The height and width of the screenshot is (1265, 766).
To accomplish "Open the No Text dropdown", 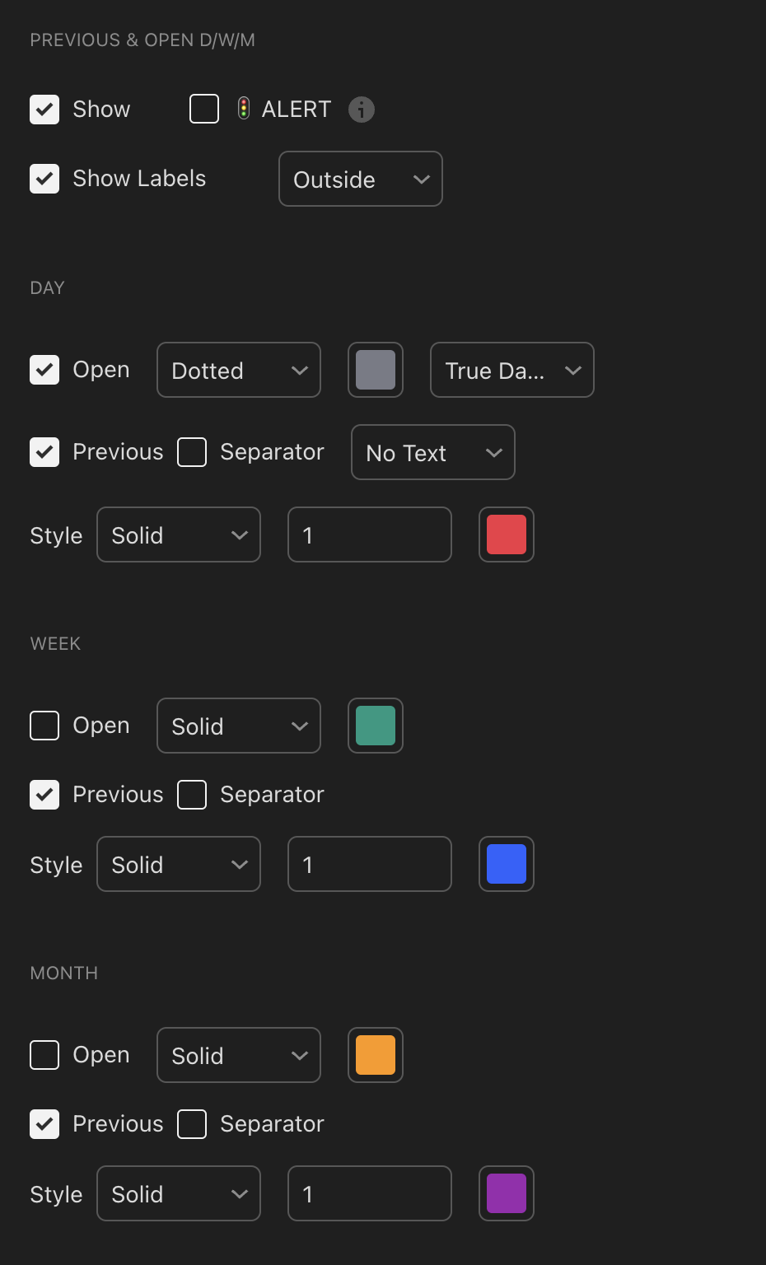I will [x=432, y=452].
